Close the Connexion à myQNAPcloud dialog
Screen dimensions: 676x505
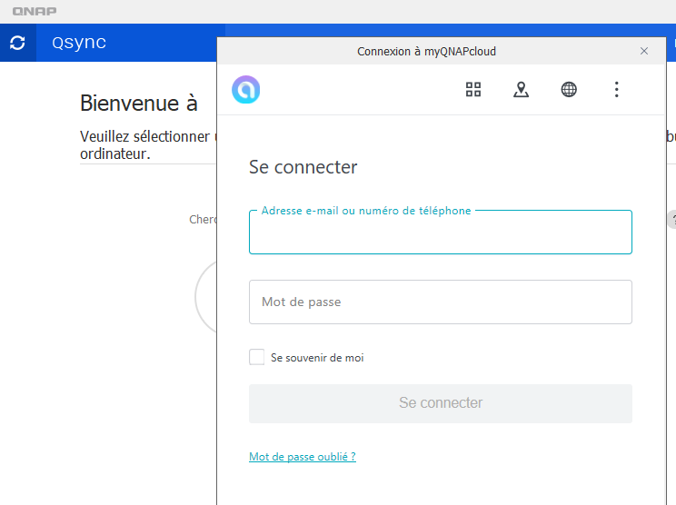coord(644,51)
